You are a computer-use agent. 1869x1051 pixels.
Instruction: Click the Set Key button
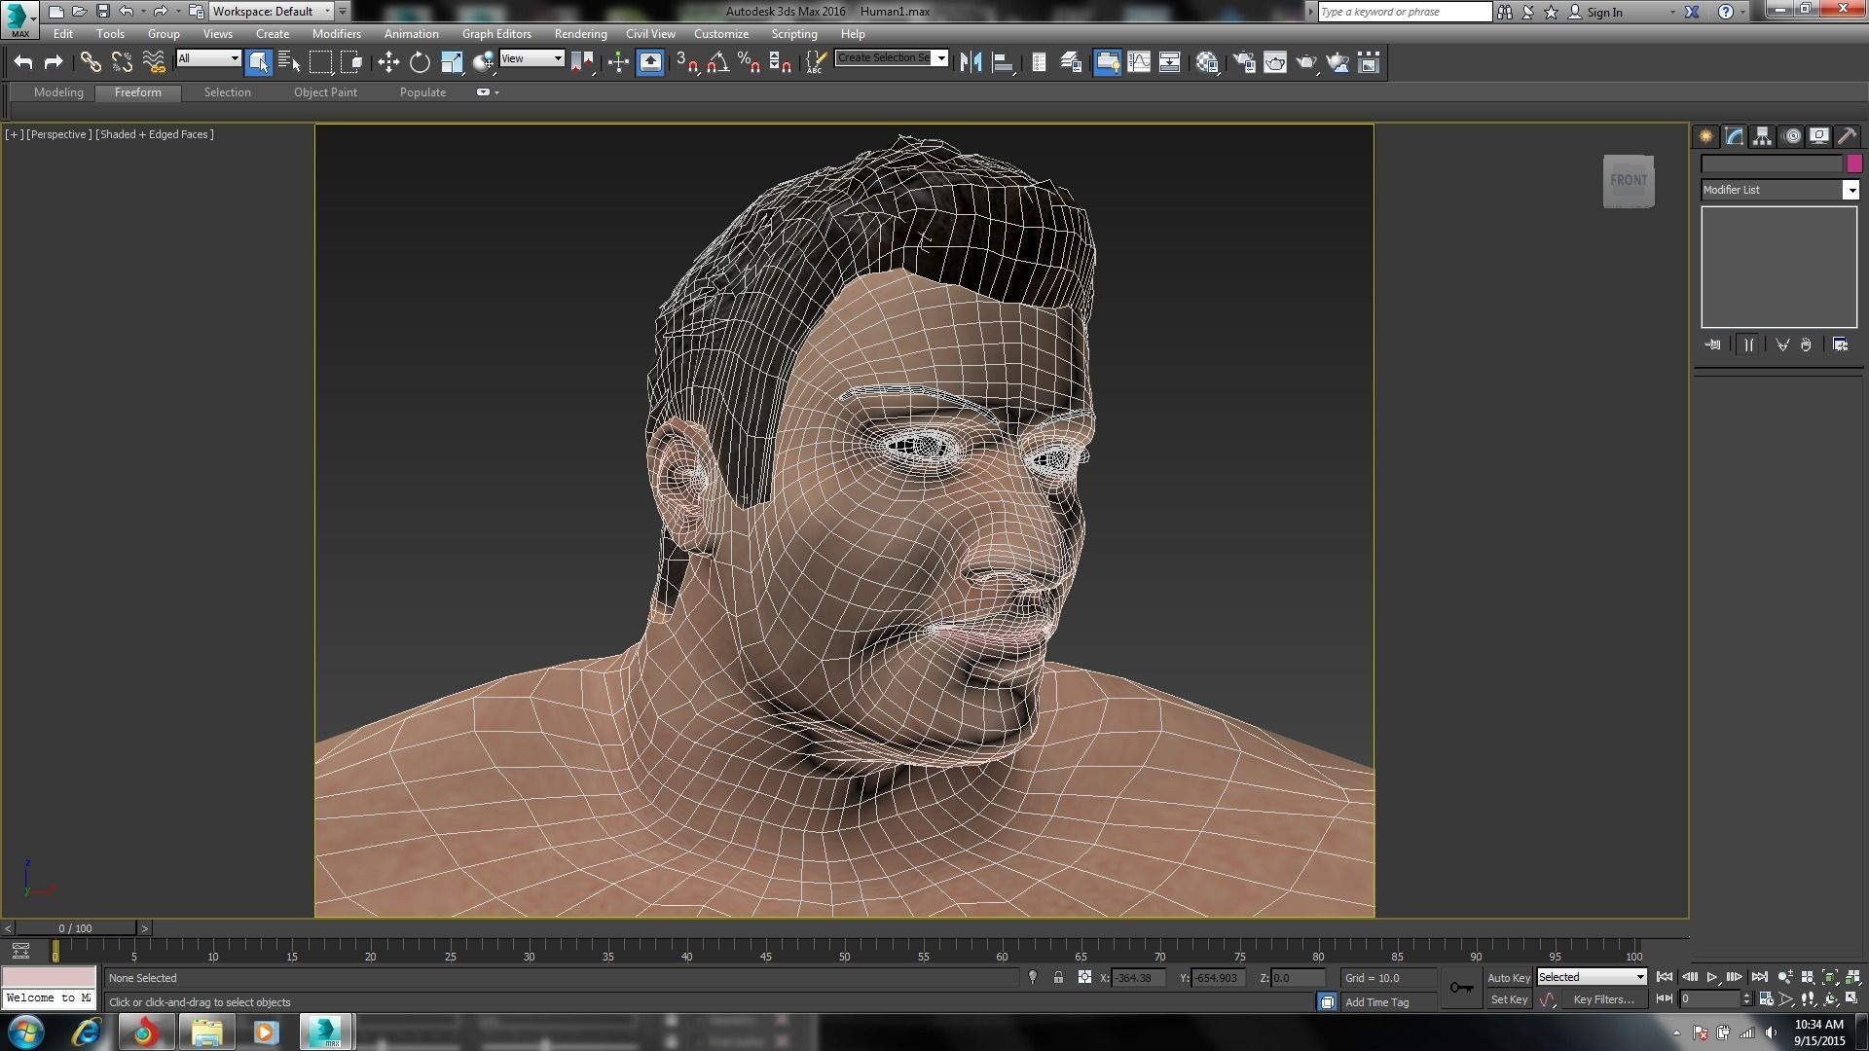[1509, 999]
